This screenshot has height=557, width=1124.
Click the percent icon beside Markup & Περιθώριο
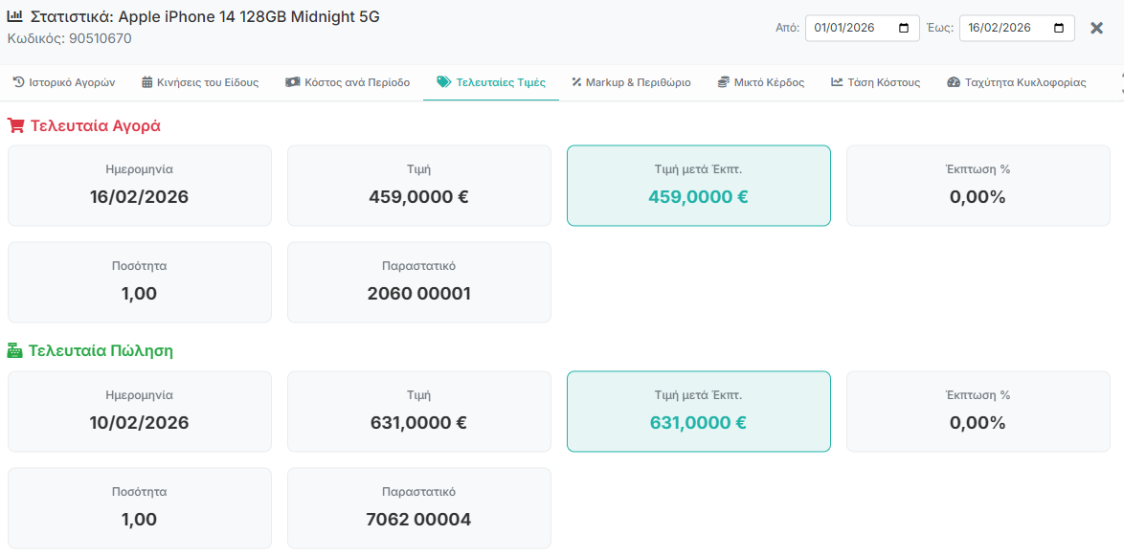pos(576,82)
